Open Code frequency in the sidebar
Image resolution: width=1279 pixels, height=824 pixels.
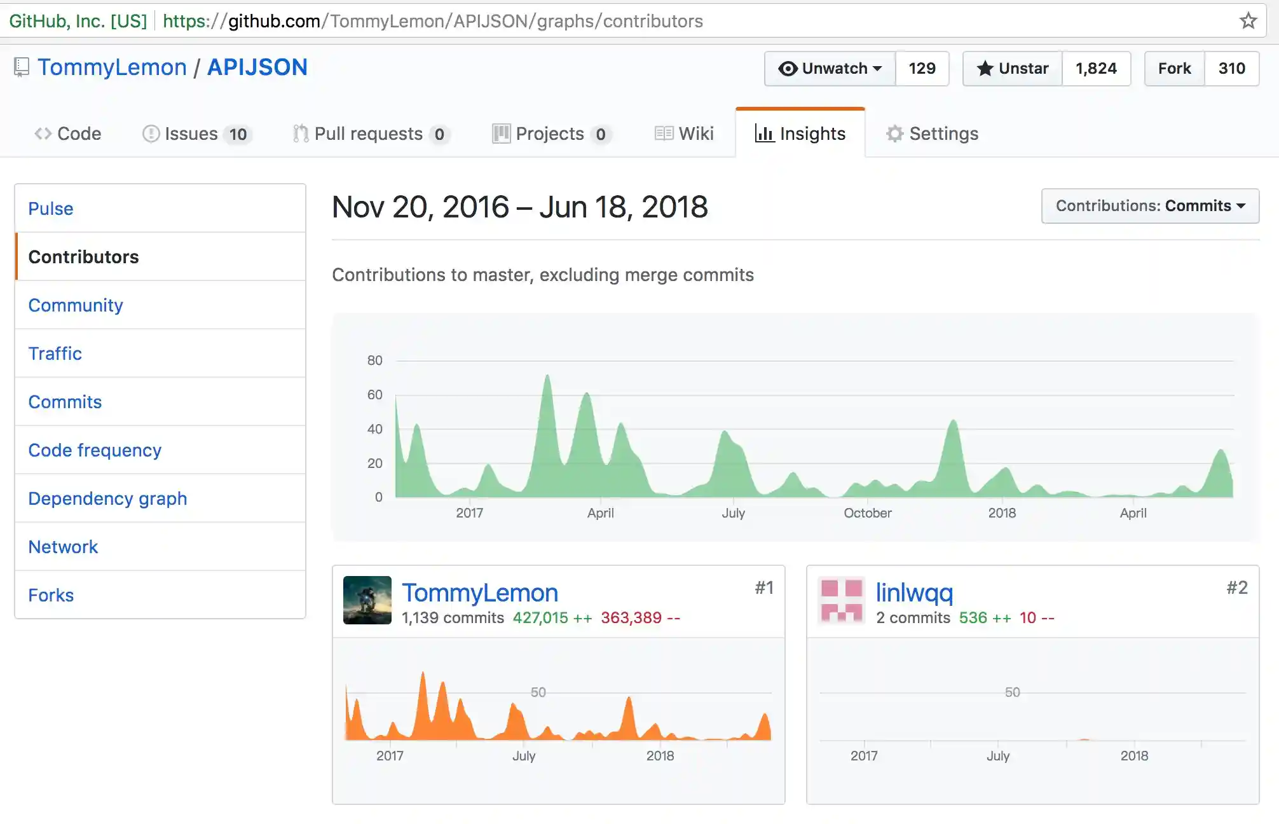tap(160, 450)
